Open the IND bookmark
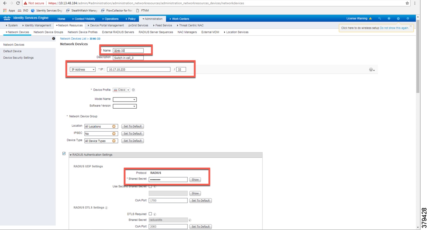Viewport: 428px width, 230px height. [x=23, y=10]
